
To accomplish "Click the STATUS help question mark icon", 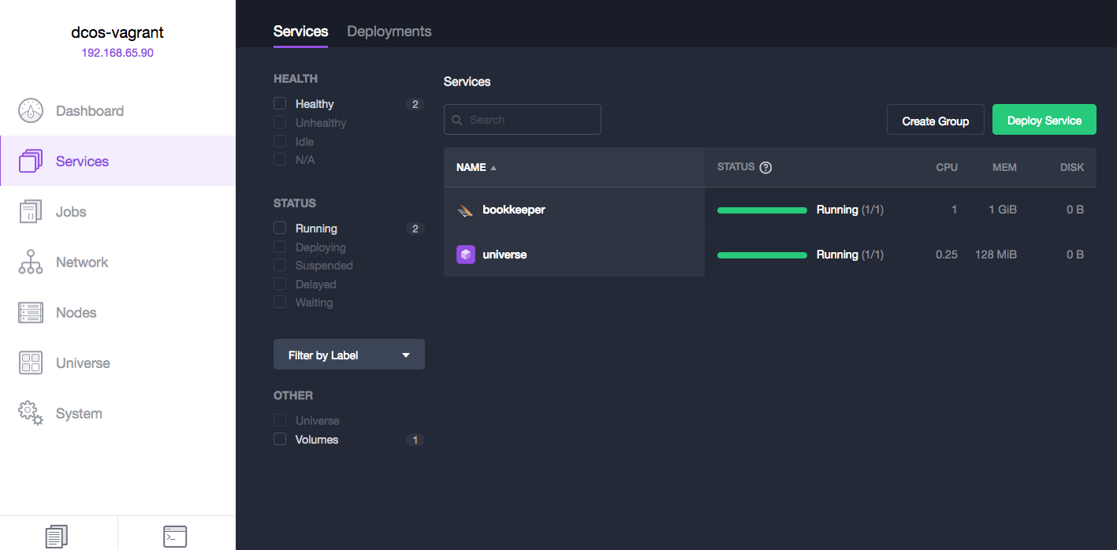I will pos(765,167).
